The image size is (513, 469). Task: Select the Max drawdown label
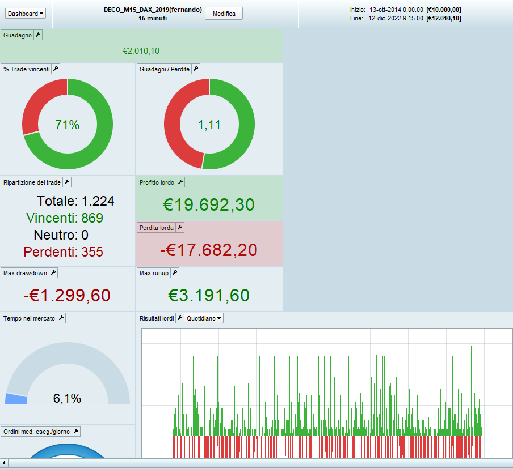point(25,272)
